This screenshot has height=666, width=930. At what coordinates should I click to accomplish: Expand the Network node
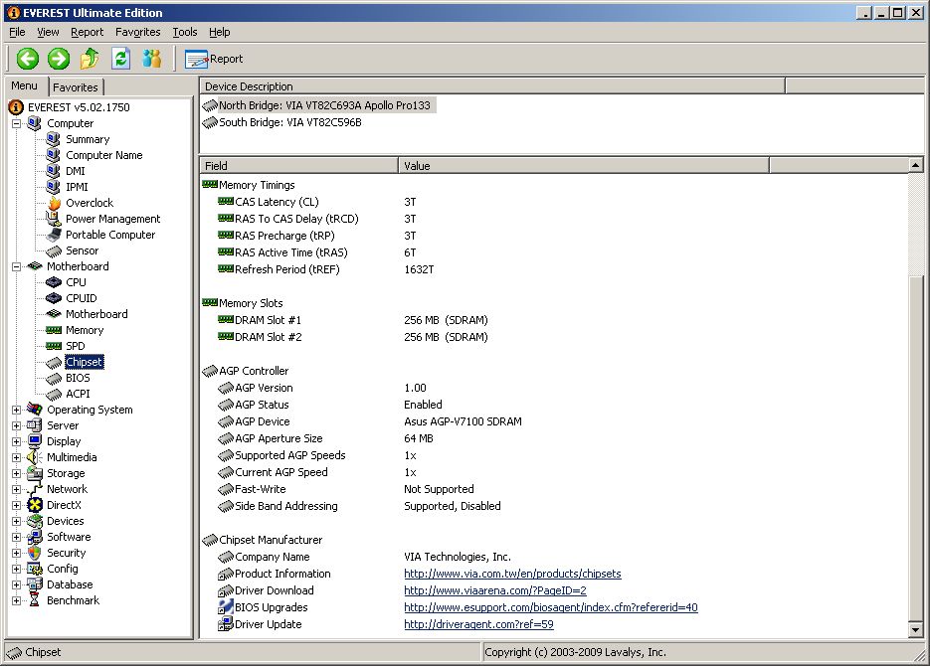pos(17,489)
